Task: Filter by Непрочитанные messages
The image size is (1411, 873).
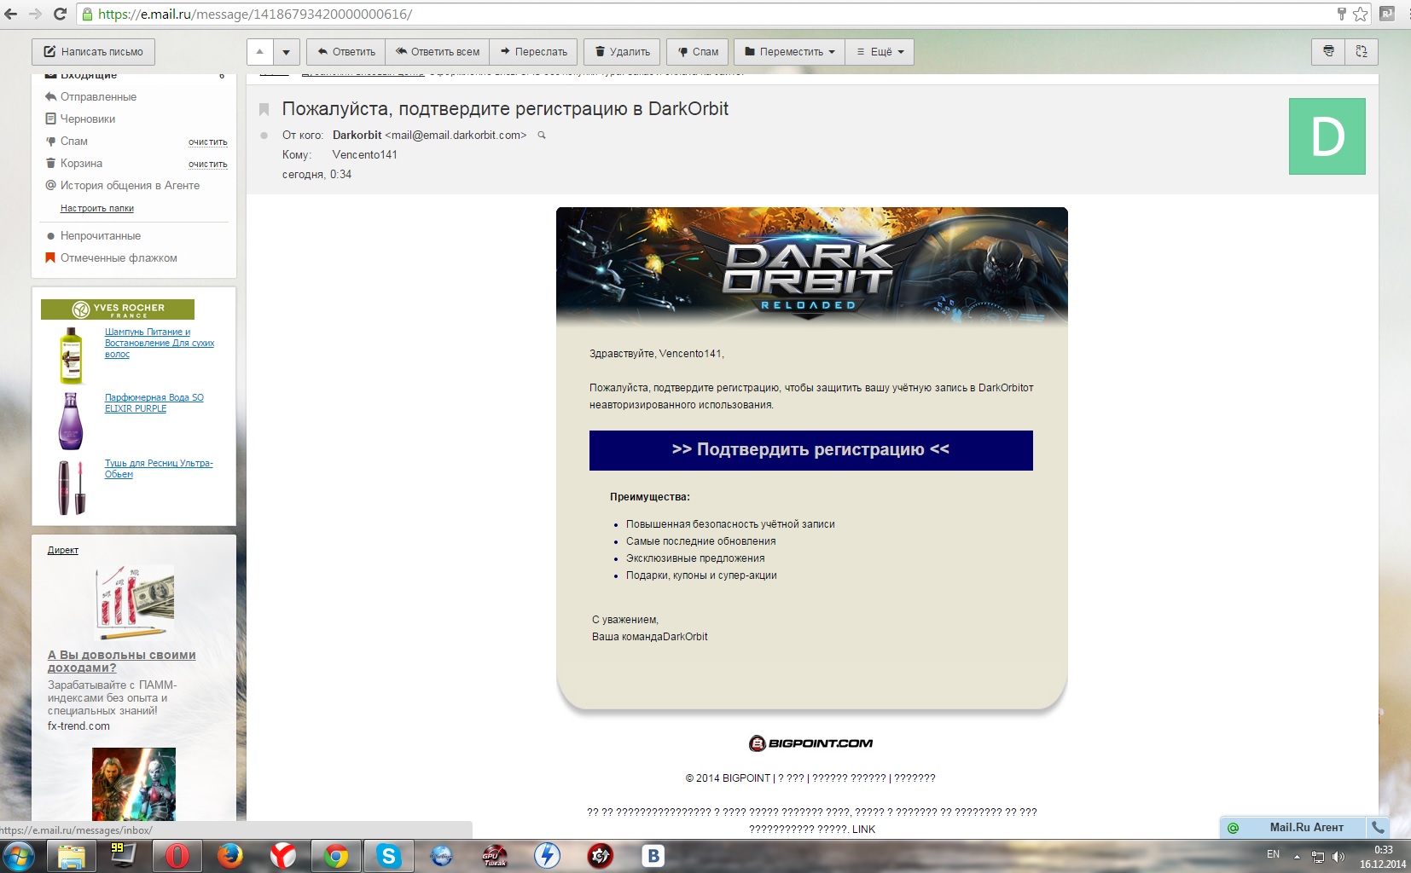Action: click(x=101, y=235)
